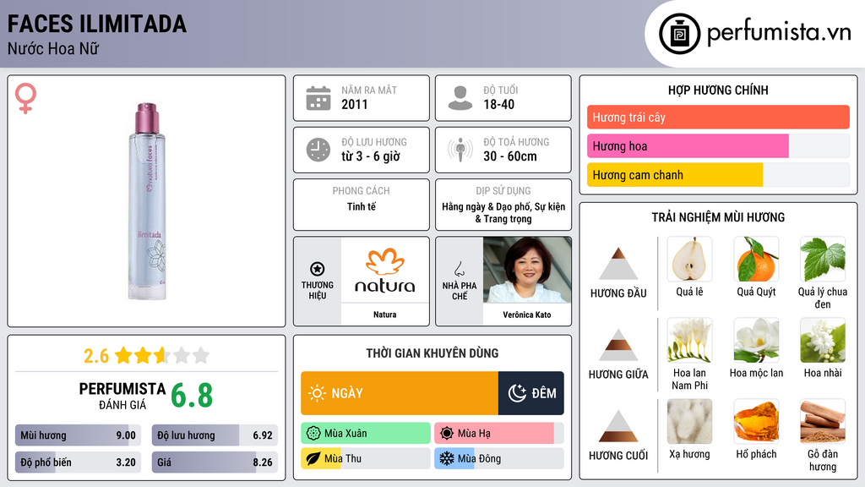Click the Độ lưu hương 6.92 score bar

[215, 435]
